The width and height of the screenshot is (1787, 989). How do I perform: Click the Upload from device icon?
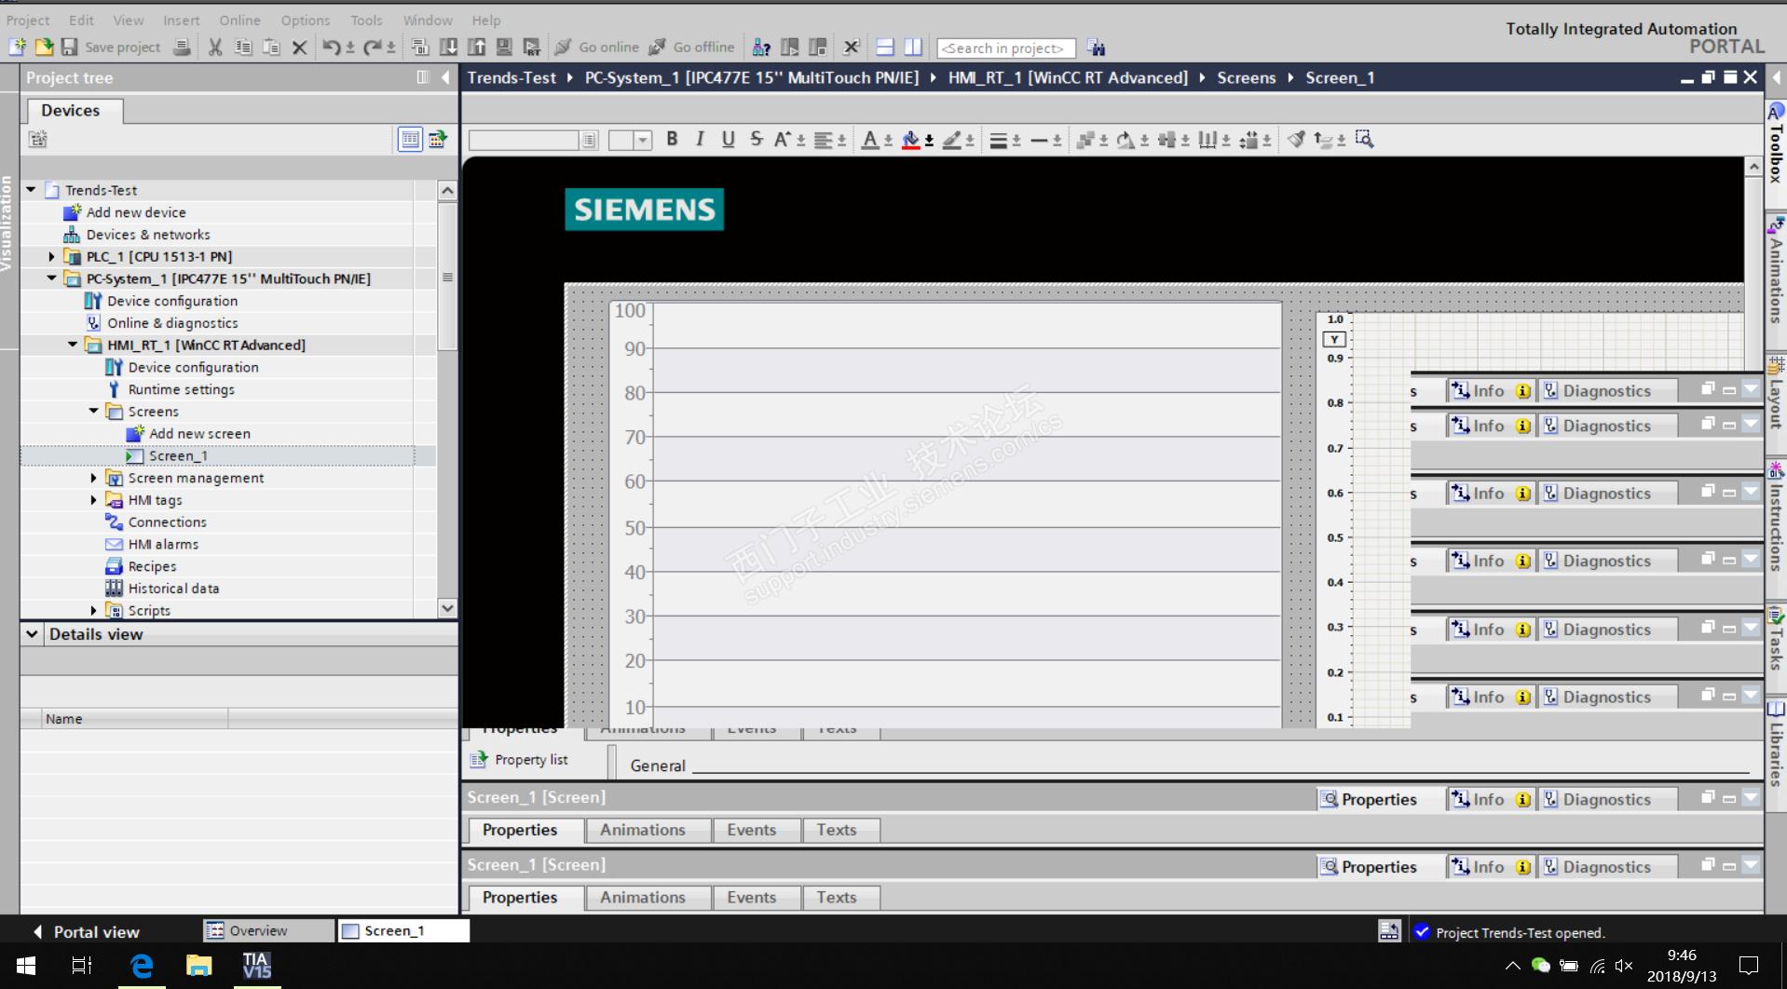coord(476,47)
